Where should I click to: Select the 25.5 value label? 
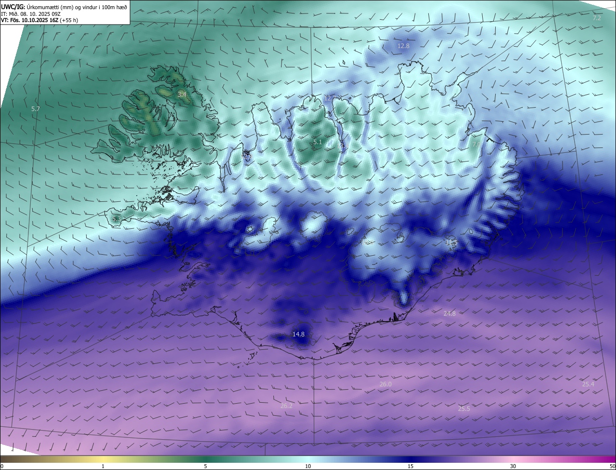pyautogui.click(x=464, y=408)
